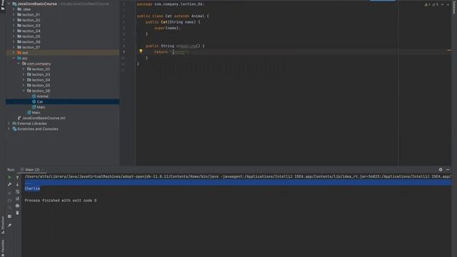
Task: Open the Structure side tab
Action: [3, 226]
